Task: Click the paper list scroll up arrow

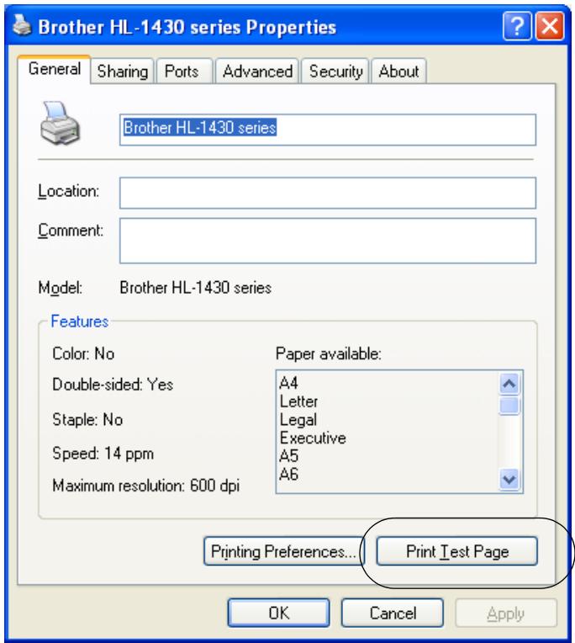Action: pyautogui.click(x=509, y=384)
